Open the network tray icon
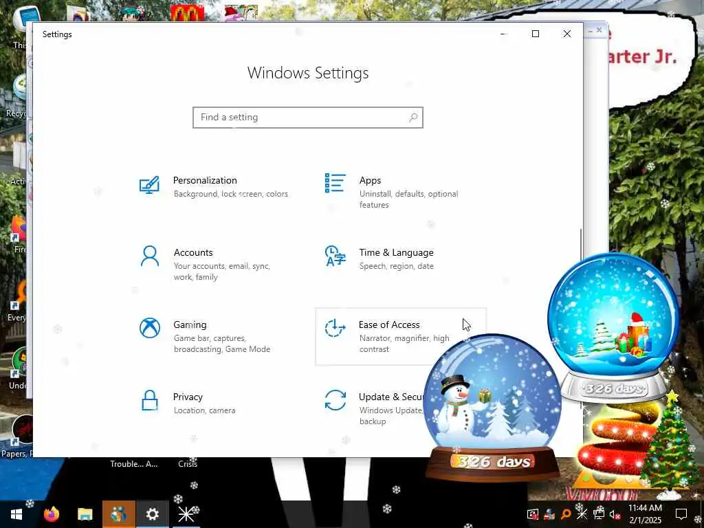This screenshot has width=704, height=528. pyautogui.click(x=599, y=514)
